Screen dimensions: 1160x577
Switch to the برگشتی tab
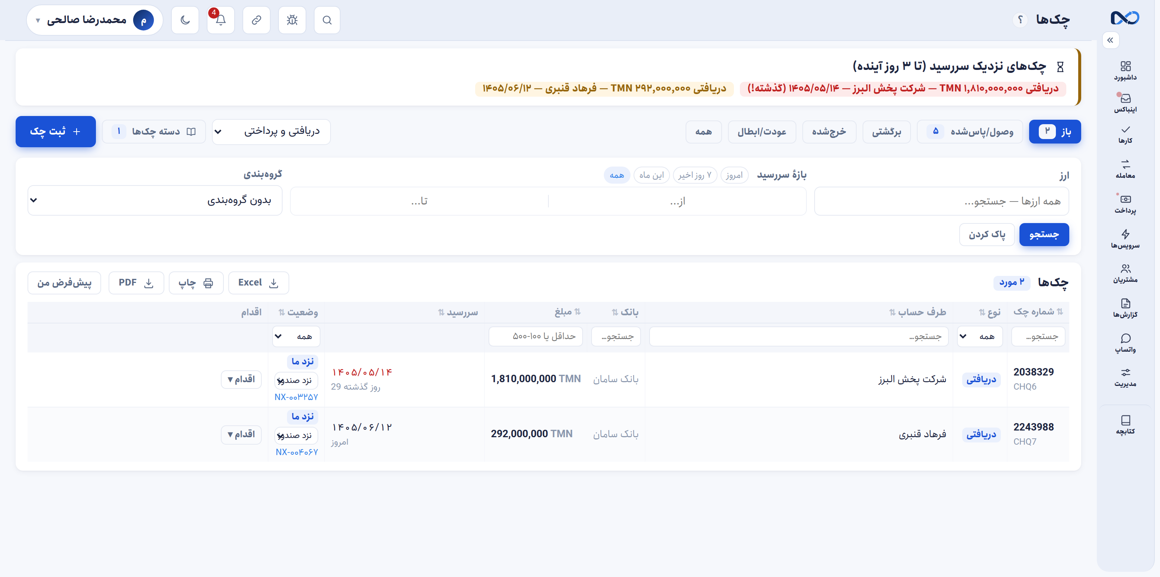886,132
